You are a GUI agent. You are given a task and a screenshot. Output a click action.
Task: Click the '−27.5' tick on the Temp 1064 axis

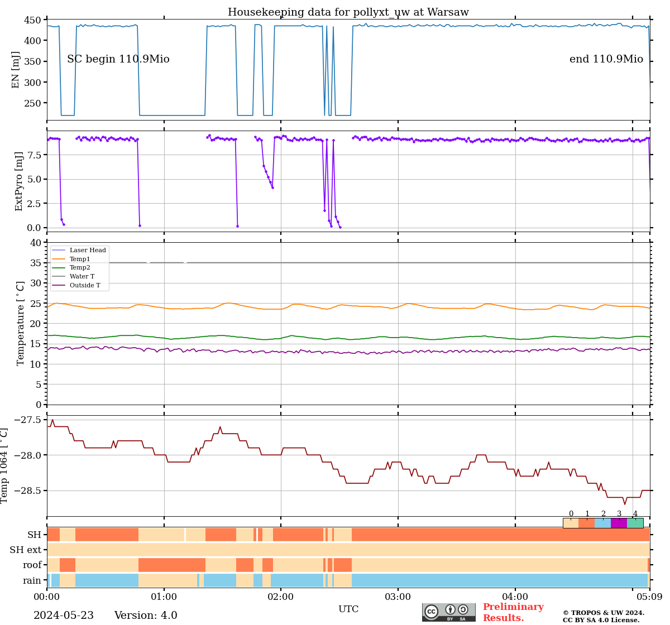[x=27, y=420]
